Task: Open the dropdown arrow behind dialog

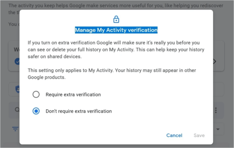Action: click(218, 129)
